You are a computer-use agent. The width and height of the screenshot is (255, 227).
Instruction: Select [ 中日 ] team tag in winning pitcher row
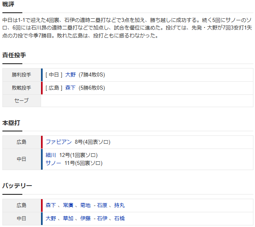(54, 75)
